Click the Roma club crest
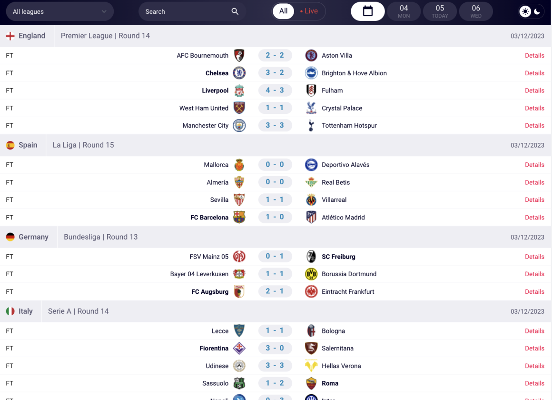The image size is (552, 400). point(311,383)
